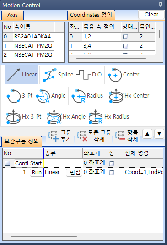Select the D.O output tool
Image resolution: width=167 pixels, height=245 pixels.
[x=89, y=75]
